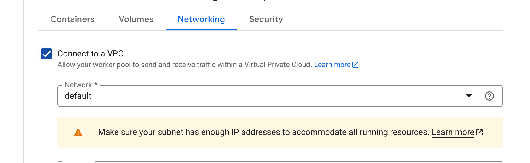Screen dimensions: 530x163
Task: Click external-link icon in subnet warning banner
Action: 479,132
